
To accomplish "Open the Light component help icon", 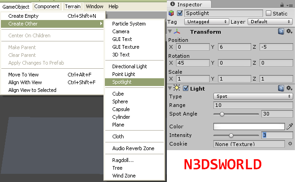I will pos(281,88).
